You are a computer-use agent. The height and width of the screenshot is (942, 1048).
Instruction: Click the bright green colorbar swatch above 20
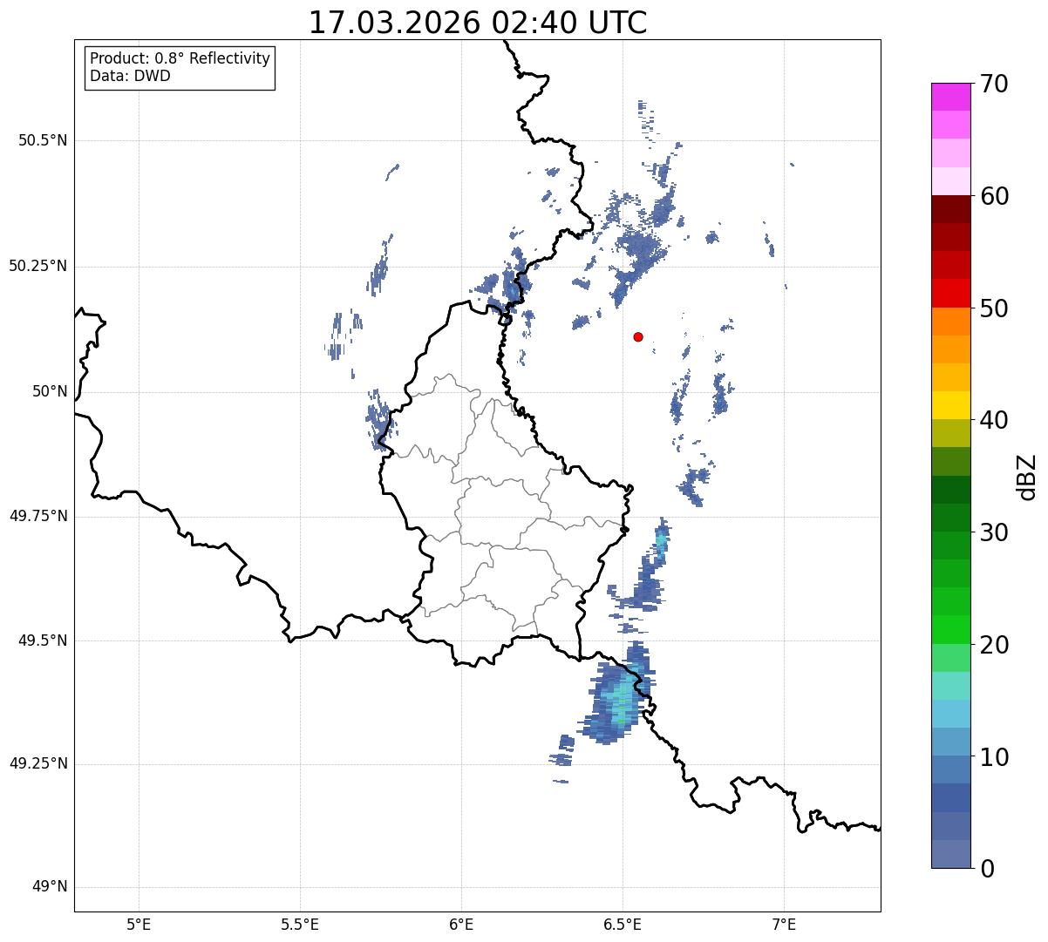click(x=951, y=630)
